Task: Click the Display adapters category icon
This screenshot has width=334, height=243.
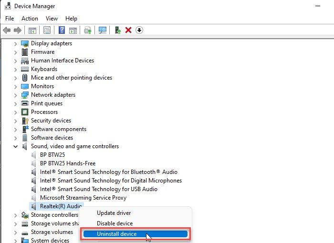Action: click(x=25, y=43)
